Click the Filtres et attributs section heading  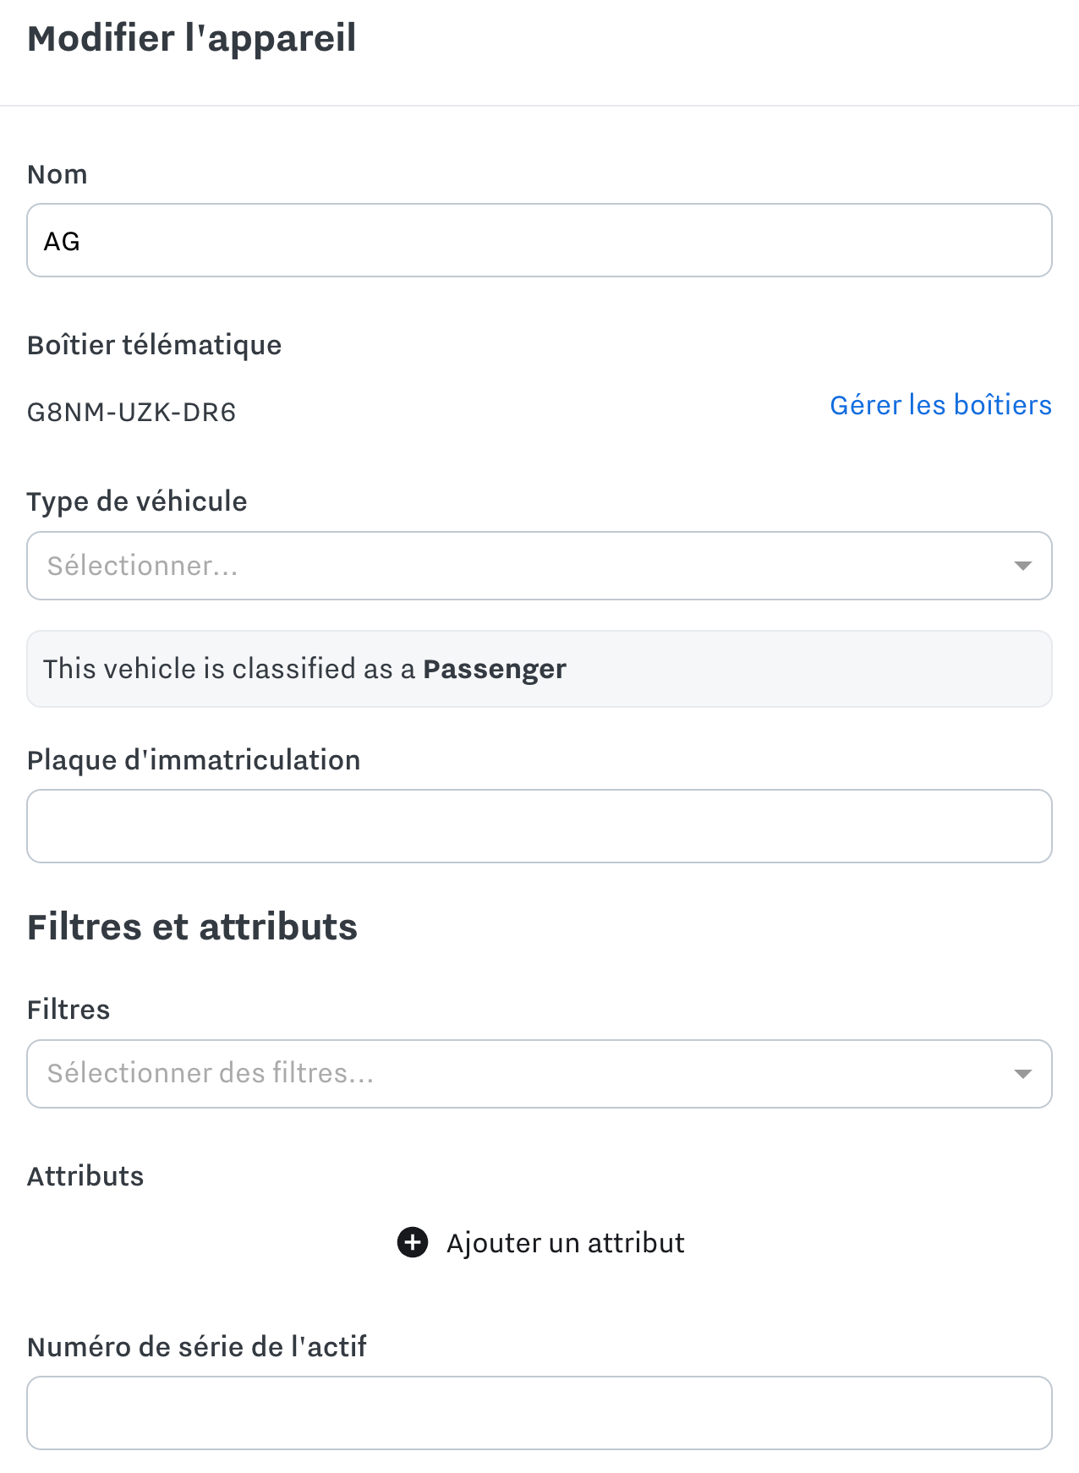click(192, 927)
